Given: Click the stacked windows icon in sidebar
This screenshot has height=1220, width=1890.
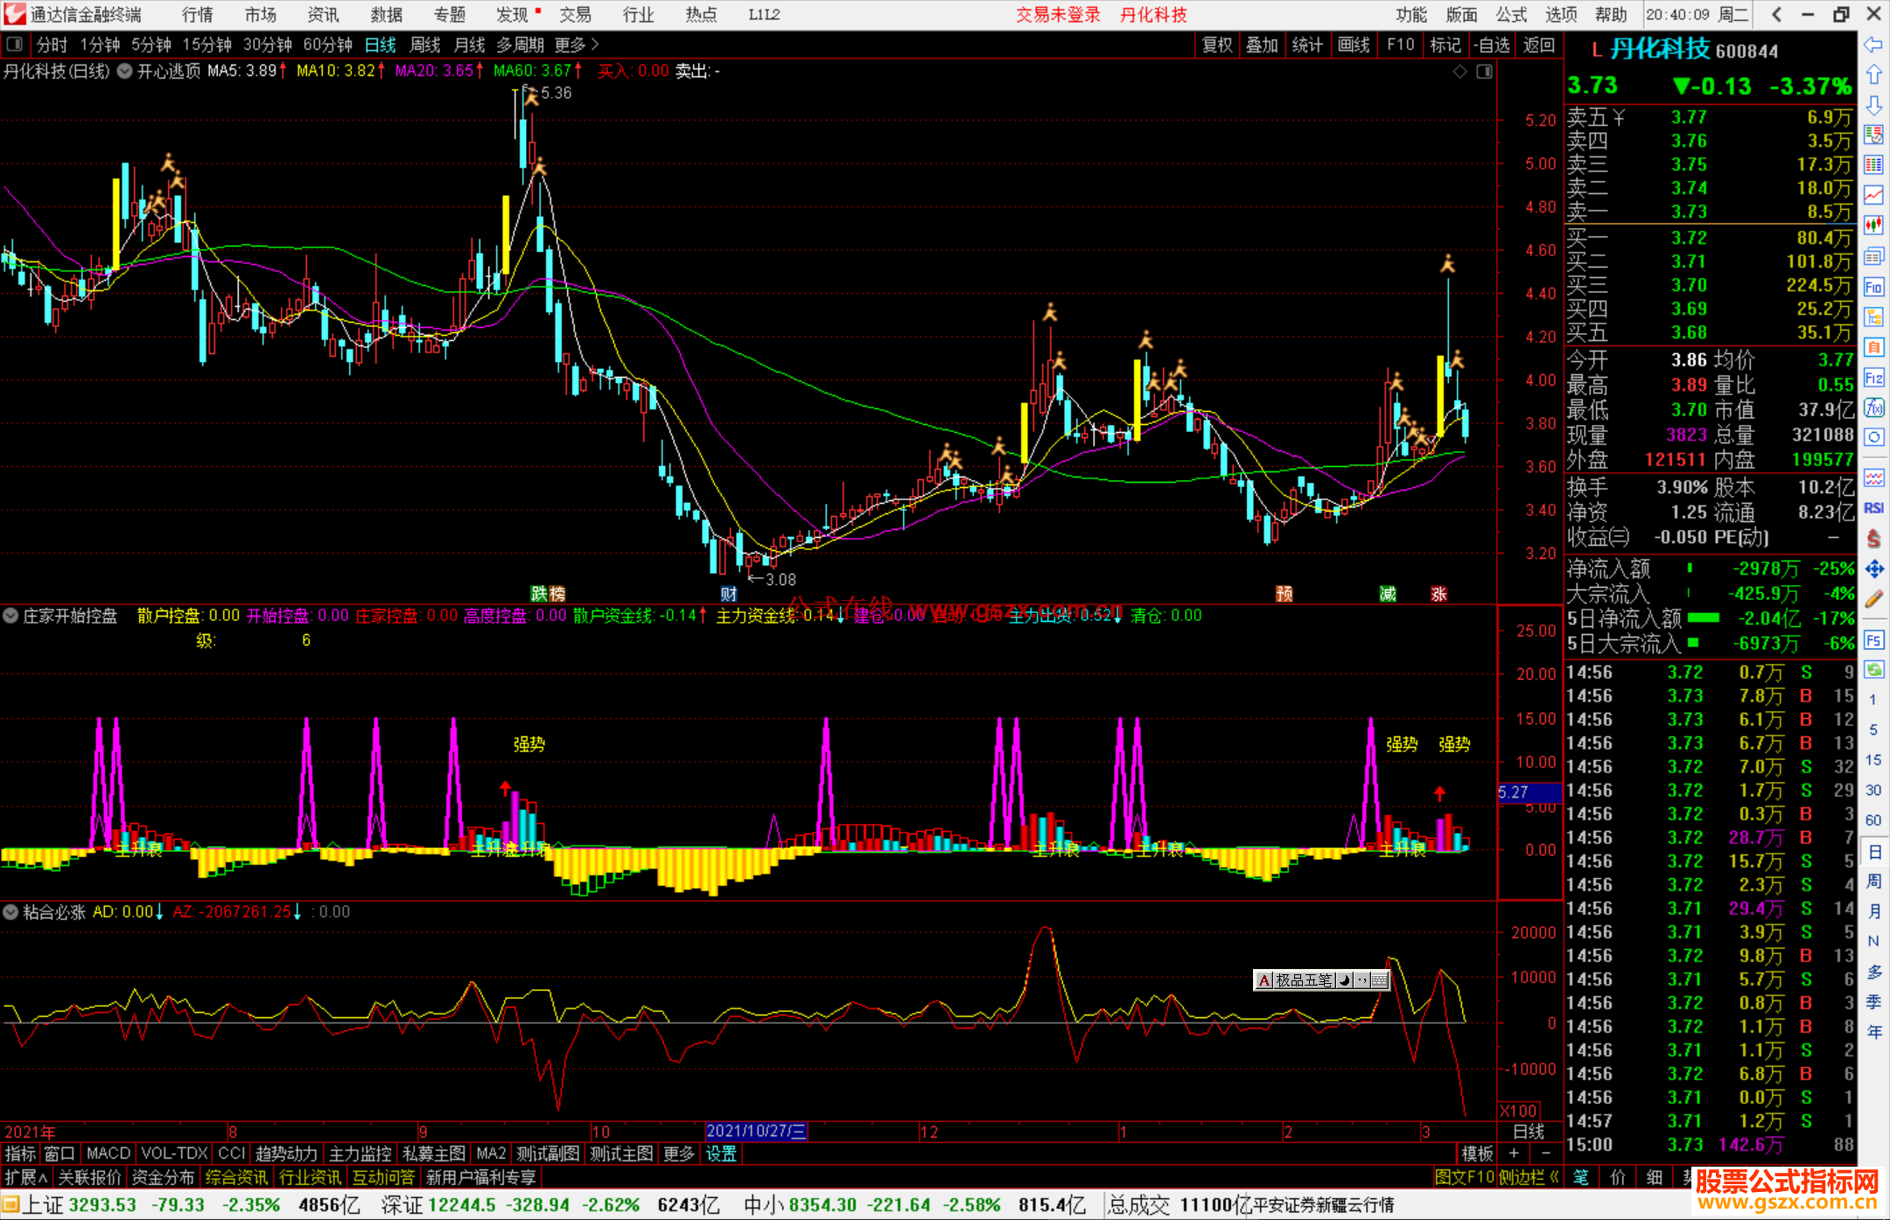Looking at the screenshot, I should (x=1873, y=256).
